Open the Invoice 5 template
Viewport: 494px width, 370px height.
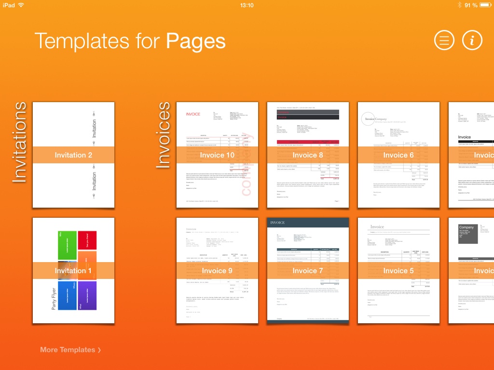(398, 271)
